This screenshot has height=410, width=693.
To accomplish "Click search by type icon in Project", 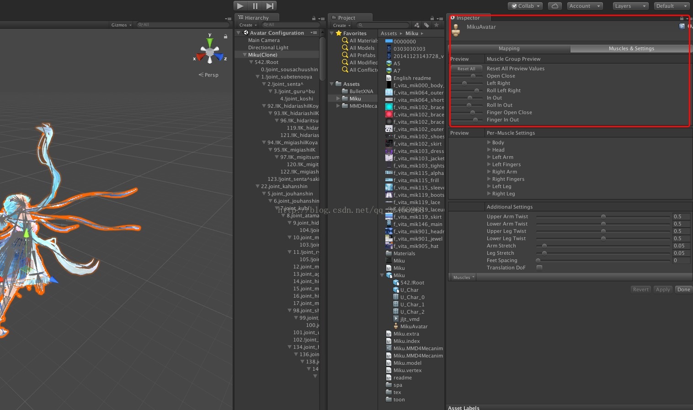I will pyautogui.click(x=416, y=25).
